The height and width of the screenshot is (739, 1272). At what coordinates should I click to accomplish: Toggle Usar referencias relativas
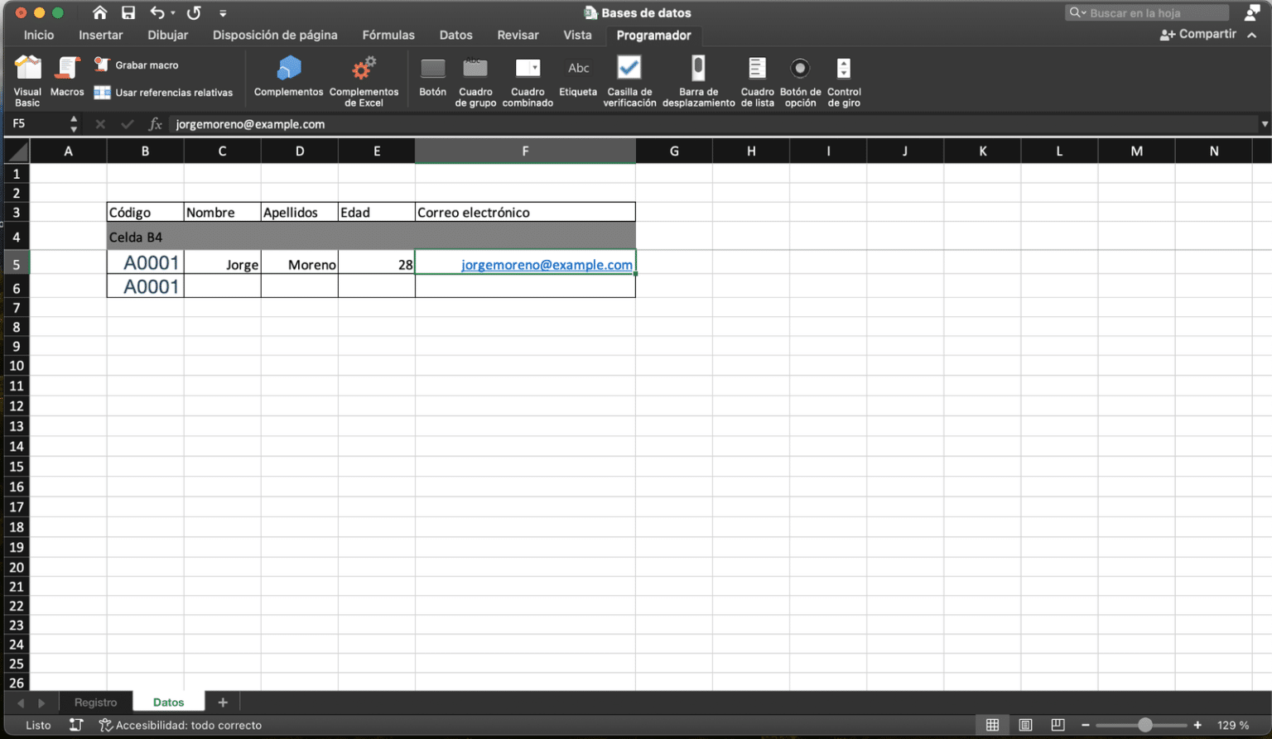click(165, 93)
